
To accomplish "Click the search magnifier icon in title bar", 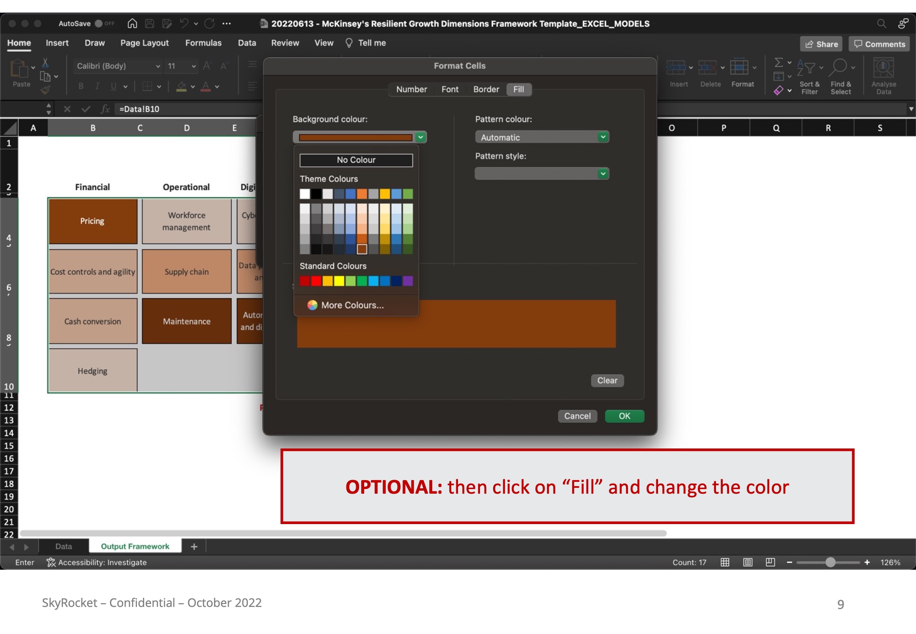I will (881, 24).
